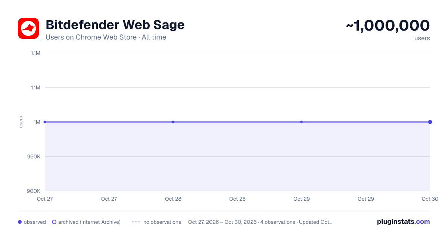This screenshot has width=448, height=235.
Task: Click the Oct 30 x-axis label
Action: (430, 199)
